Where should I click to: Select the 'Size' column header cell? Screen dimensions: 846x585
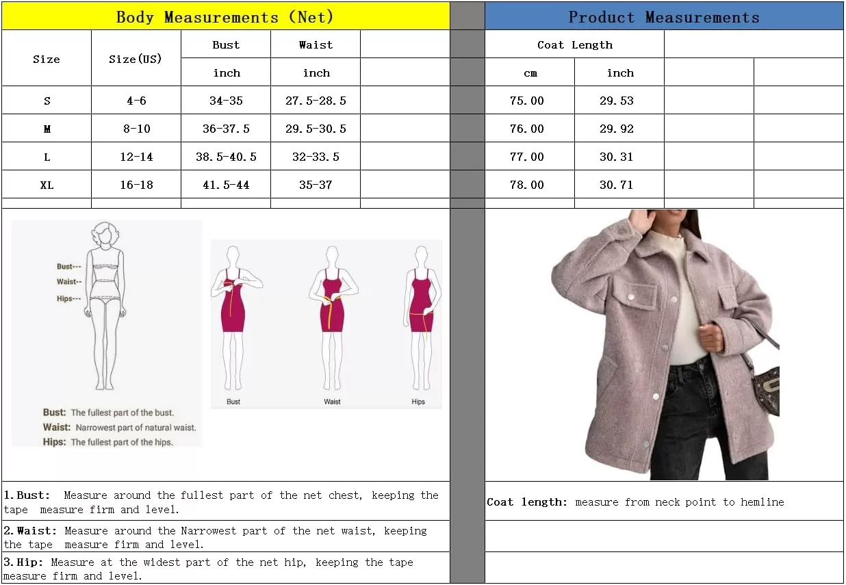[x=47, y=58]
